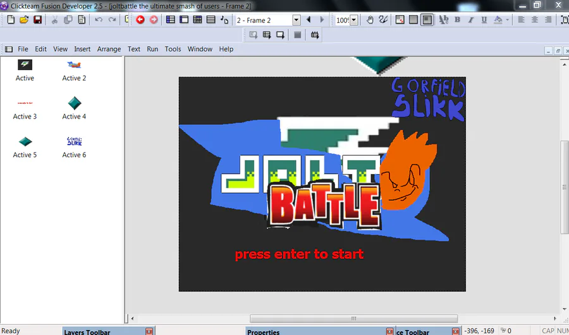This screenshot has height=335, width=569.
Task: Select the Active 6 object
Action: pyautogui.click(x=74, y=141)
